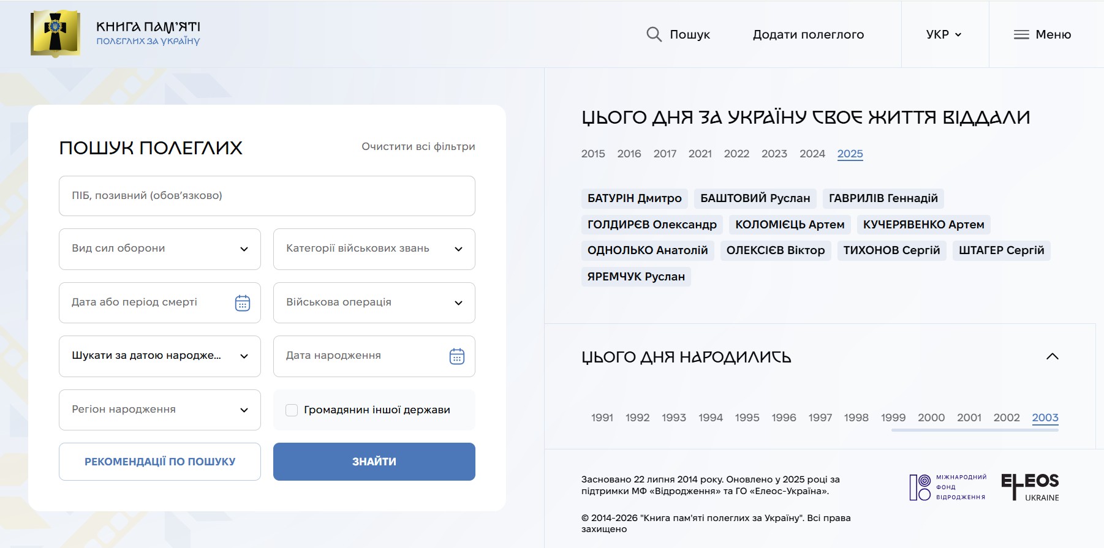The height and width of the screenshot is (548, 1104).
Task: Click the ЗНАЙТИ search button
Action: pos(374,462)
